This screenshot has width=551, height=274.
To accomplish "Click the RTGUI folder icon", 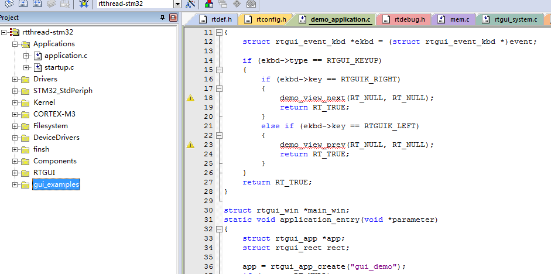I will (x=25, y=173).
